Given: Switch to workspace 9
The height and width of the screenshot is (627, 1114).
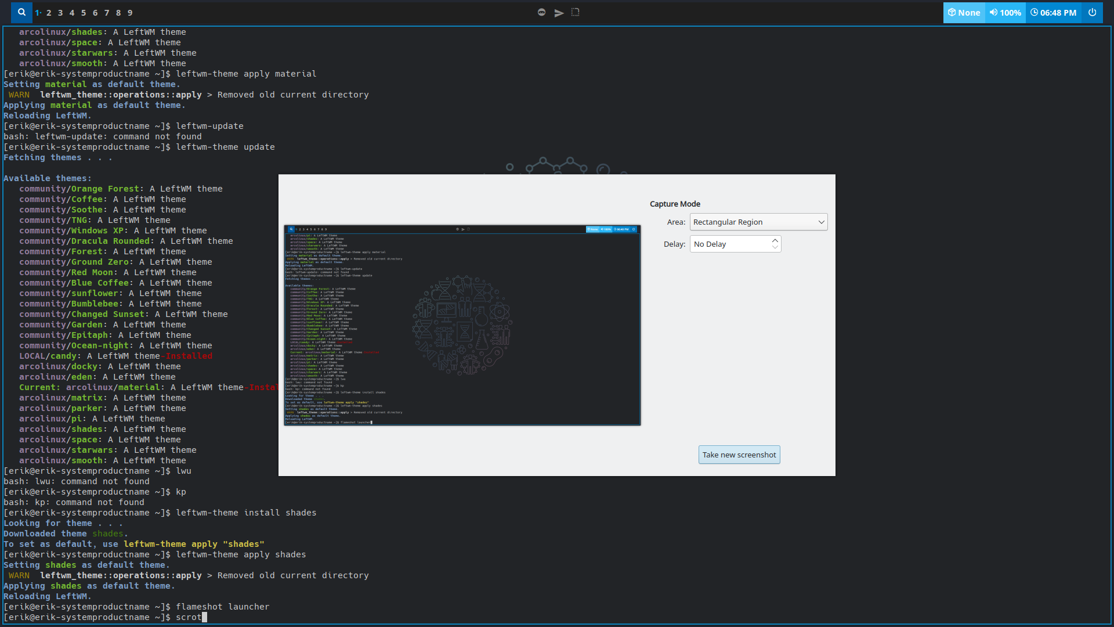Looking at the screenshot, I should point(130,13).
